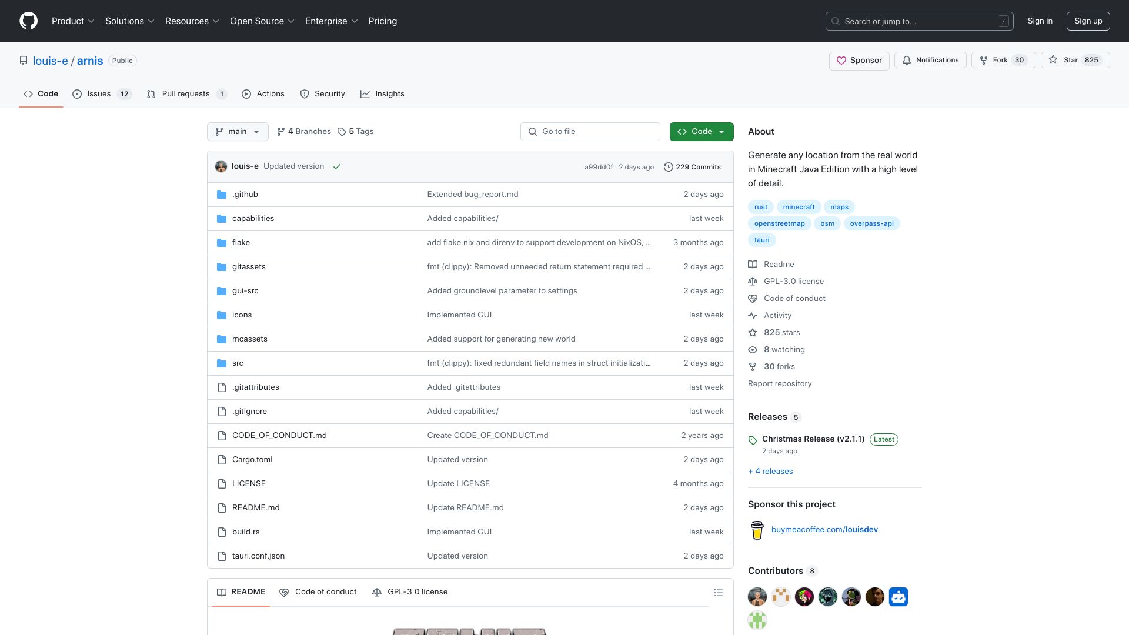The image size is (1129, 635).
Task: Click the first contributor avatar
Action: [757, 597]
